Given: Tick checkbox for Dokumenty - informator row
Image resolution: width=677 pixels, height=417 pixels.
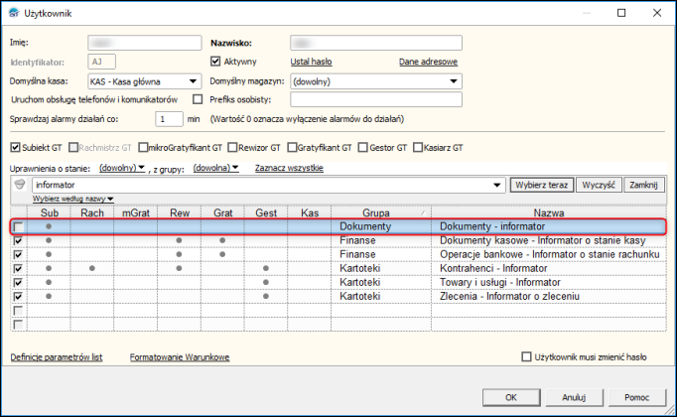Looking at the screenshot, I should tap(18, 226).
